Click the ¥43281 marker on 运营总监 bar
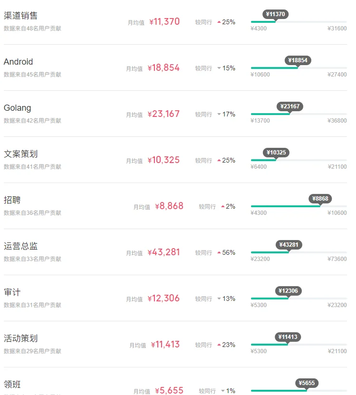The width and height of the screenshot is (356, 395). [x=289, y=245]
